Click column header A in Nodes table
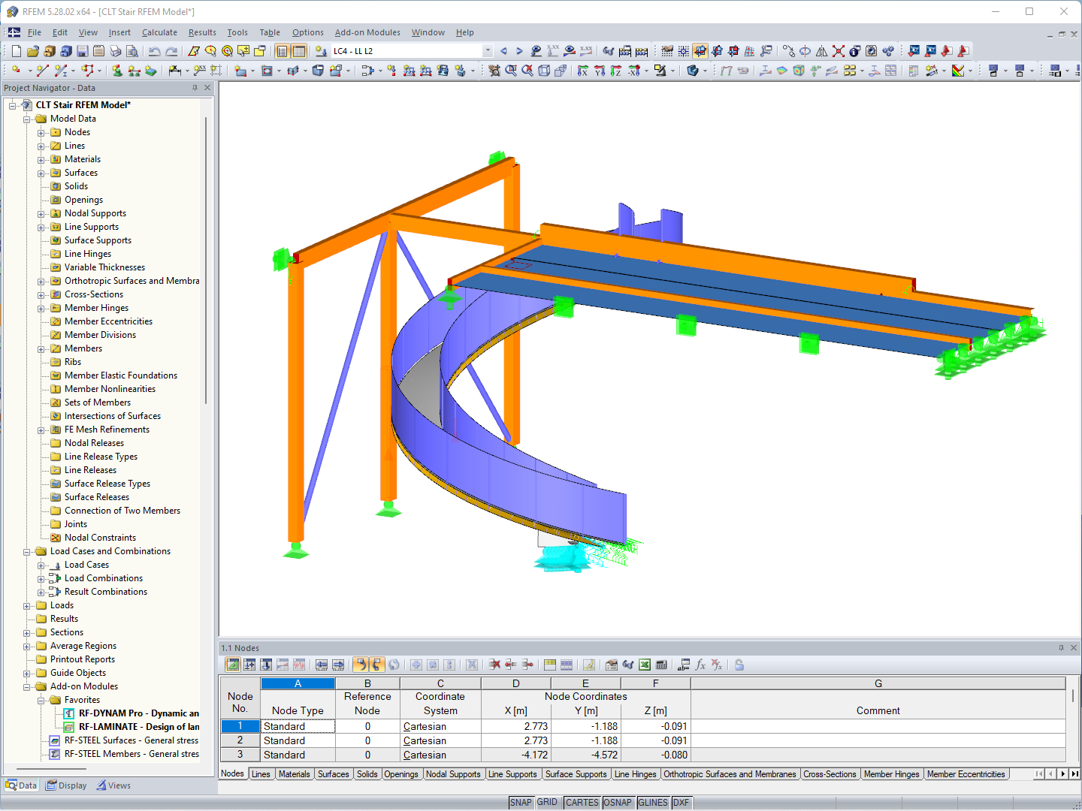Screen dimensions: 1082x811 (298, 683)
